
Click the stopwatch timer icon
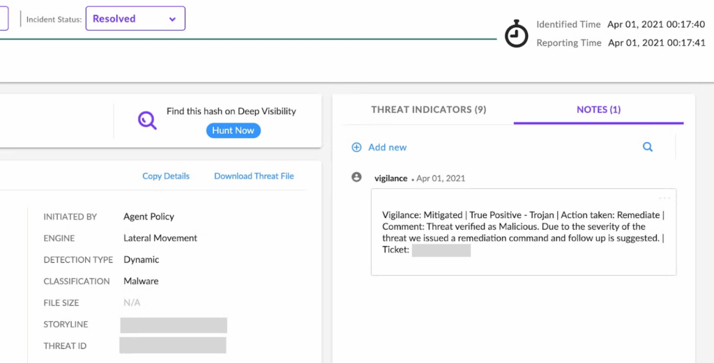(x=516, y=34)
